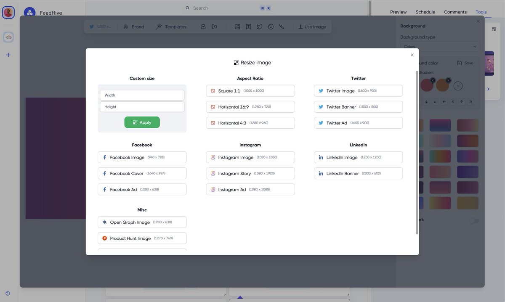Switch to the Tools tab
This screenshot has width=505, height=302.
(x=481, y=12)
